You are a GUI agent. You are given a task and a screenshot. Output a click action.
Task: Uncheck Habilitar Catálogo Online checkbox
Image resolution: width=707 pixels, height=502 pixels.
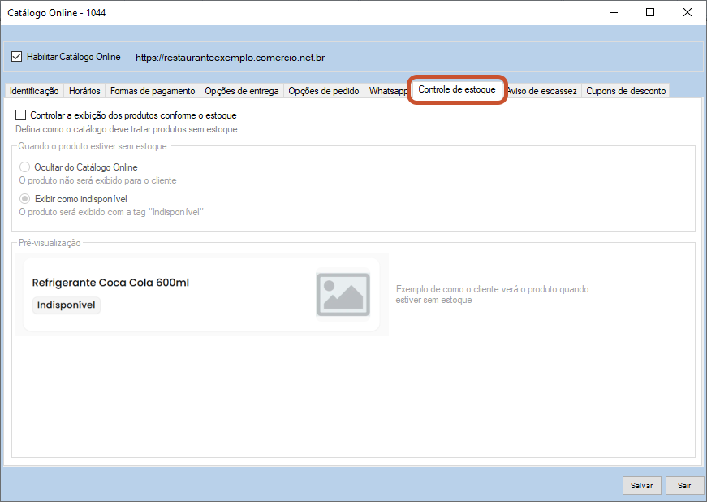coord(17,57)
